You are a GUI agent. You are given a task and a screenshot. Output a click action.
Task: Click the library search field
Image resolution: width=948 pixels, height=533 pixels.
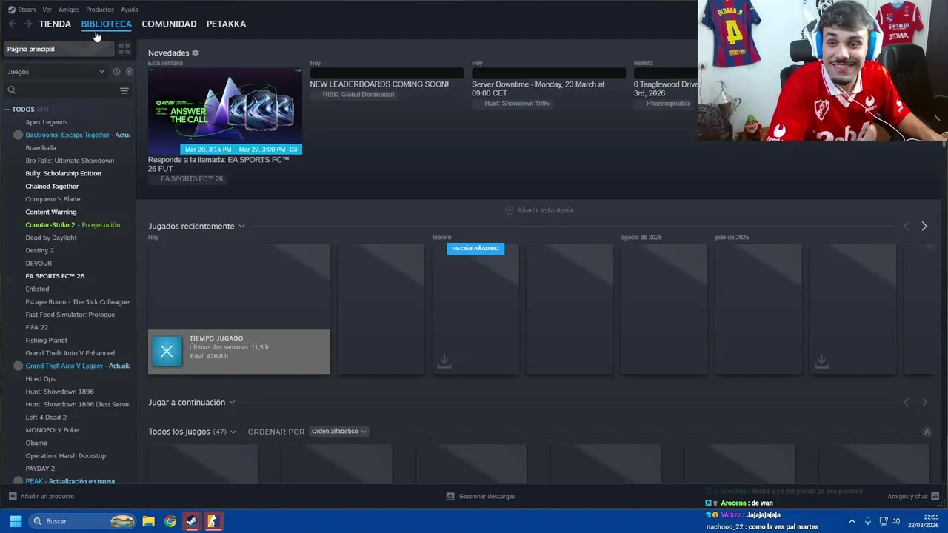[x=61, y=90]
